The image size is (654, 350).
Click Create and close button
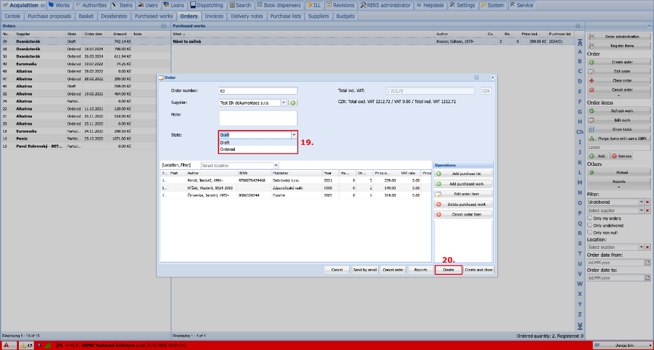(479, 270)
